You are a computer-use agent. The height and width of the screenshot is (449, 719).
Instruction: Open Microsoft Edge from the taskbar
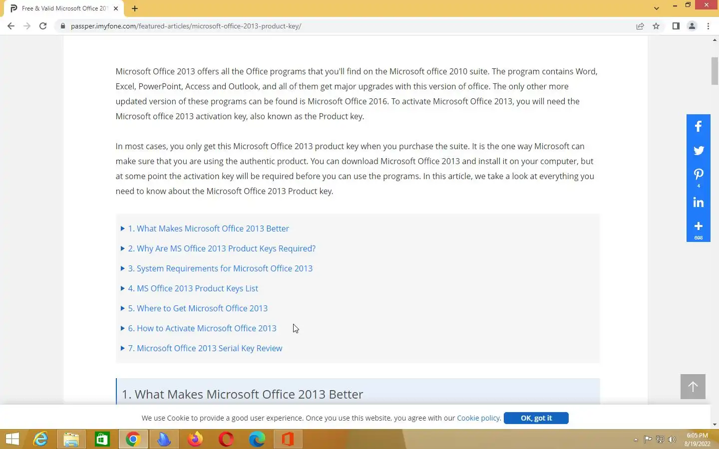tap(257, 439)
